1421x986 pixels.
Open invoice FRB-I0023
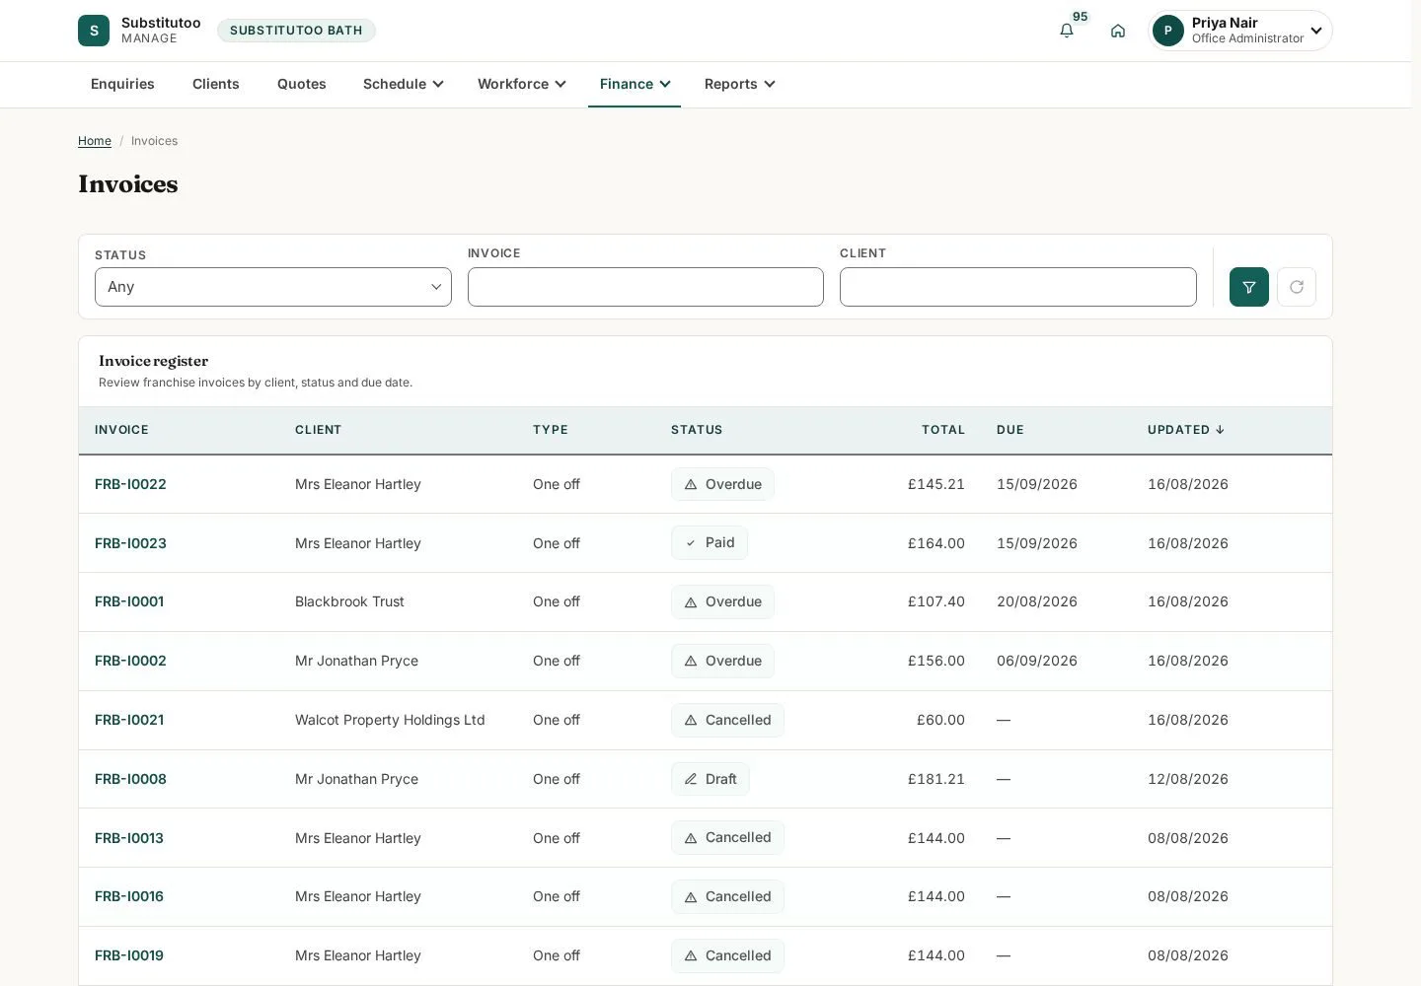[130, 543]
